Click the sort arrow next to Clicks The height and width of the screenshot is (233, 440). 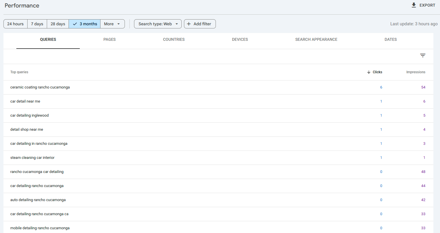point(369,72)
